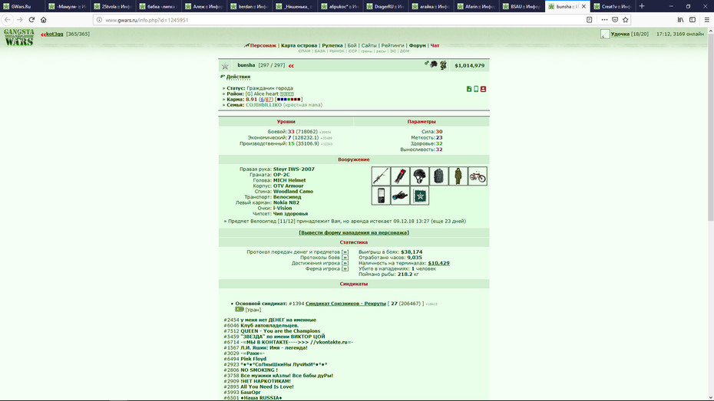Image resolution: width=714 pixels, height=401 pixels.
Task: Click the Nokia N82 phone thumbnail
Action: [381, 196]
